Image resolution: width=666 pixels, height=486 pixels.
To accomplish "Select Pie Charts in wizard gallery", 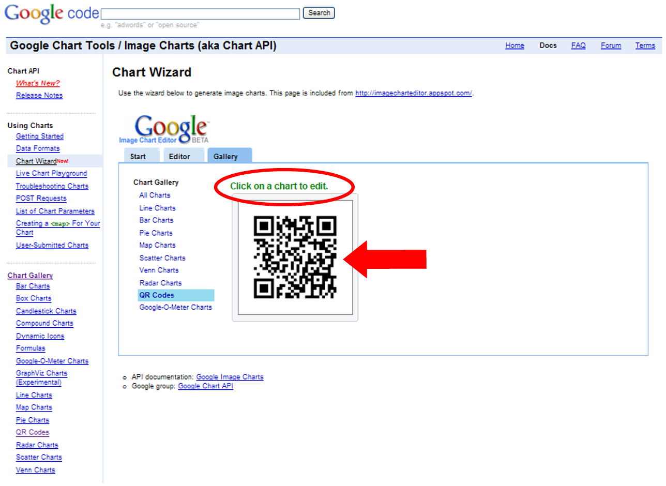I will (x=156, y=233).
